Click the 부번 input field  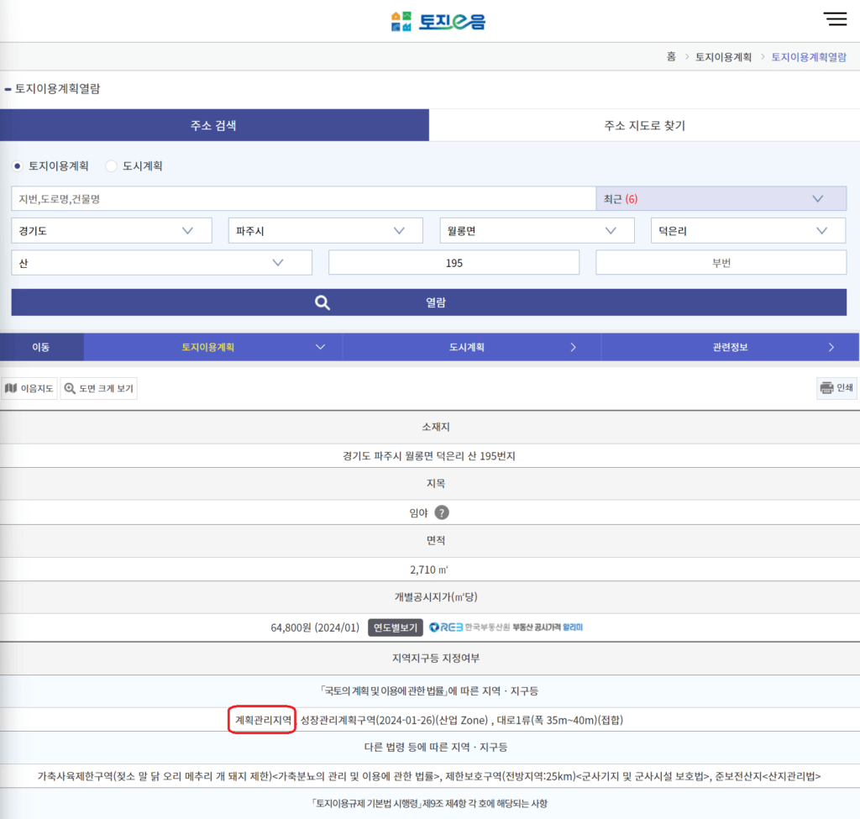tap(721, 261)
